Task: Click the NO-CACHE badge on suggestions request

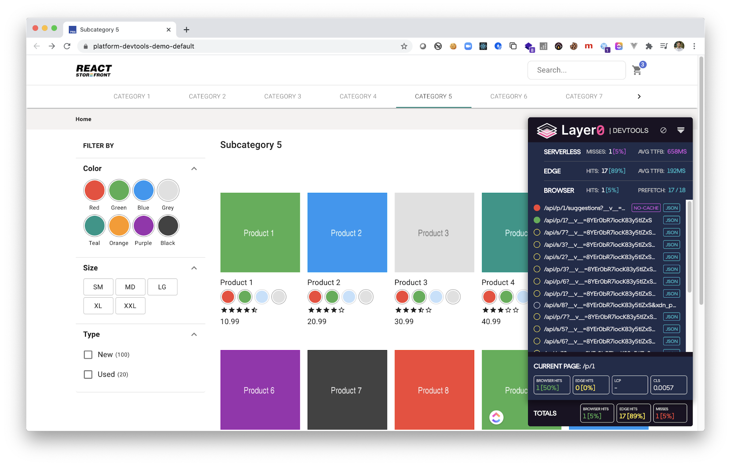Action: [646, 208]
